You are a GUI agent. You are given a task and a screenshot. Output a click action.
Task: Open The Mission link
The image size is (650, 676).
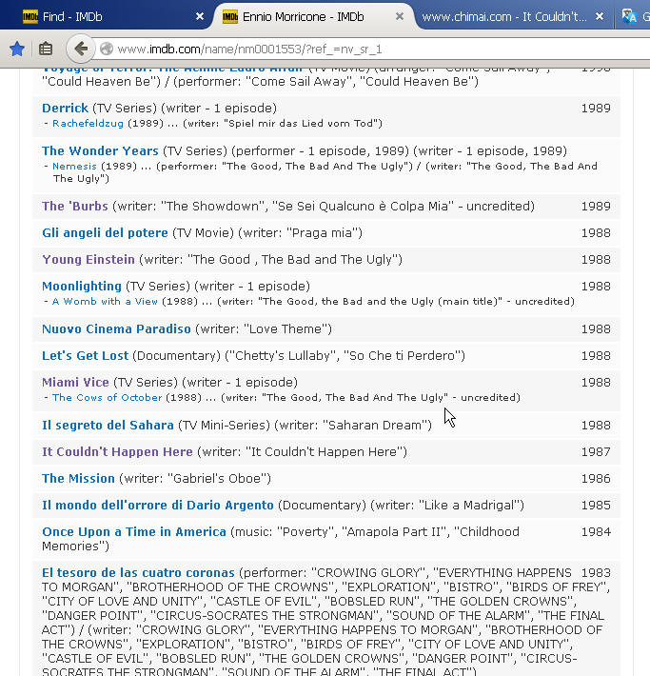[78, 479]
